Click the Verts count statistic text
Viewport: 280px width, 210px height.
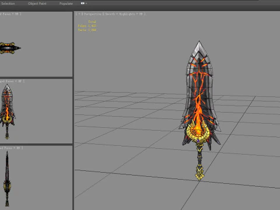pos(87,30)
